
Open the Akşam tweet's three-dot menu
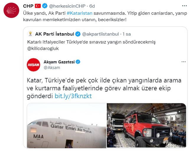[x=183, y=62]
